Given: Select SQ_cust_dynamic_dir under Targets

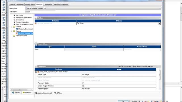Looking at the screenshot, I should [x=26, y=33].
